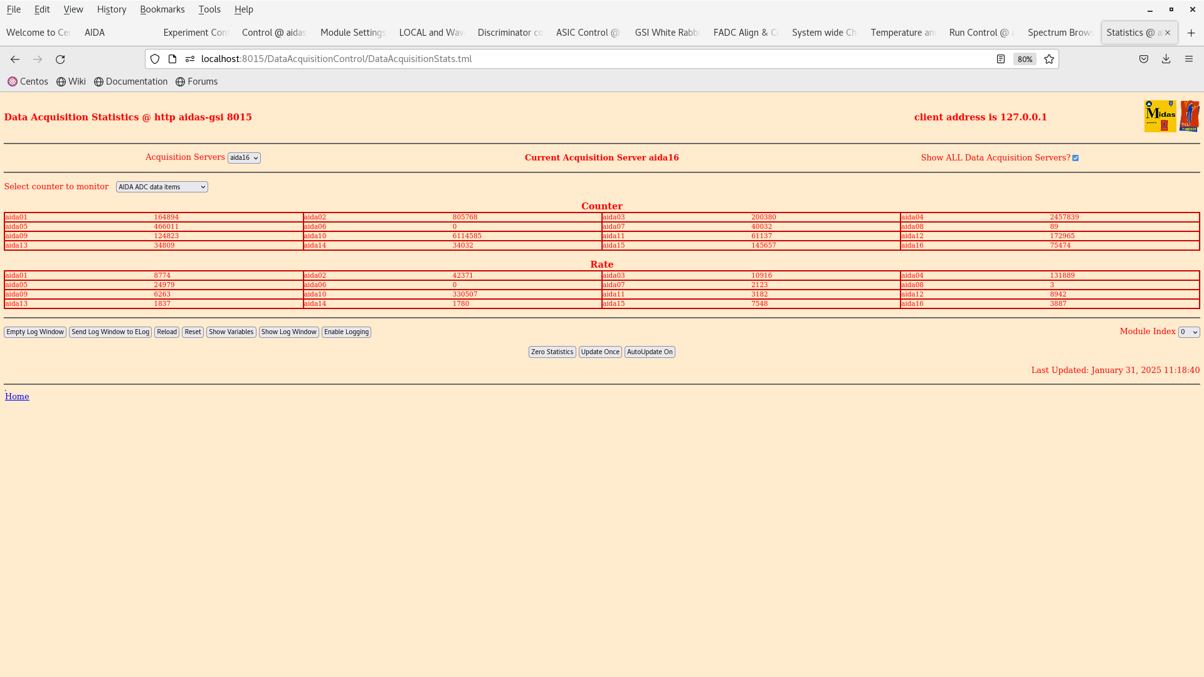
Task: Click the bookmark/favorite star icon
Action: [x=1049, y=59]
